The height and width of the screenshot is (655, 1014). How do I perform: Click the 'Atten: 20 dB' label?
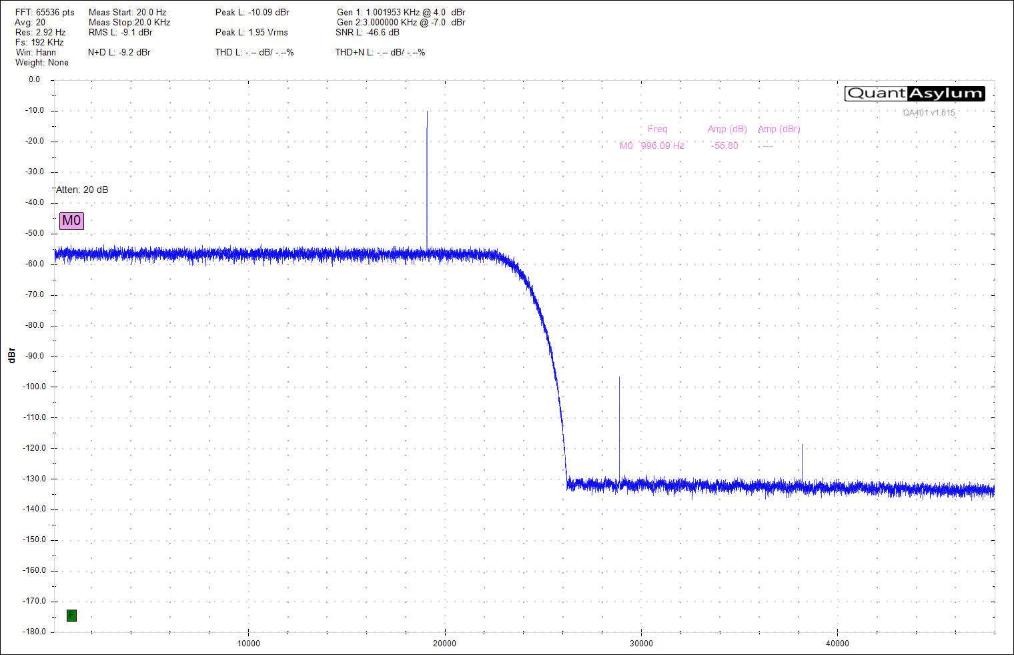click(82, 190)
